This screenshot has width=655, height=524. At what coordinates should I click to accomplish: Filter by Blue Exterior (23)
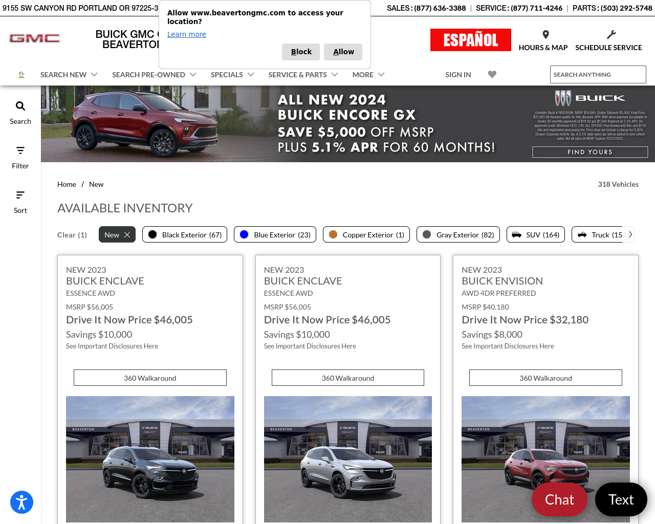coord(275,234)
